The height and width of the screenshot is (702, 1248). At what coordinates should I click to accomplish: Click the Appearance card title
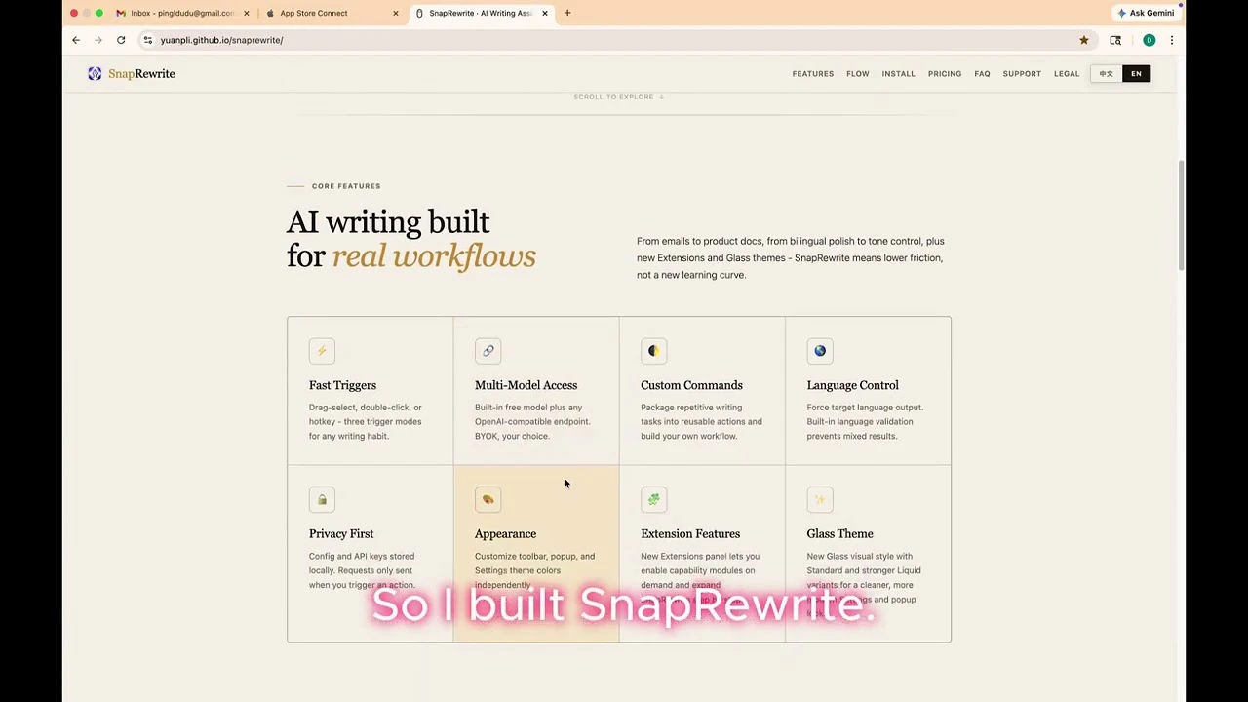click(x=505, y=534)
